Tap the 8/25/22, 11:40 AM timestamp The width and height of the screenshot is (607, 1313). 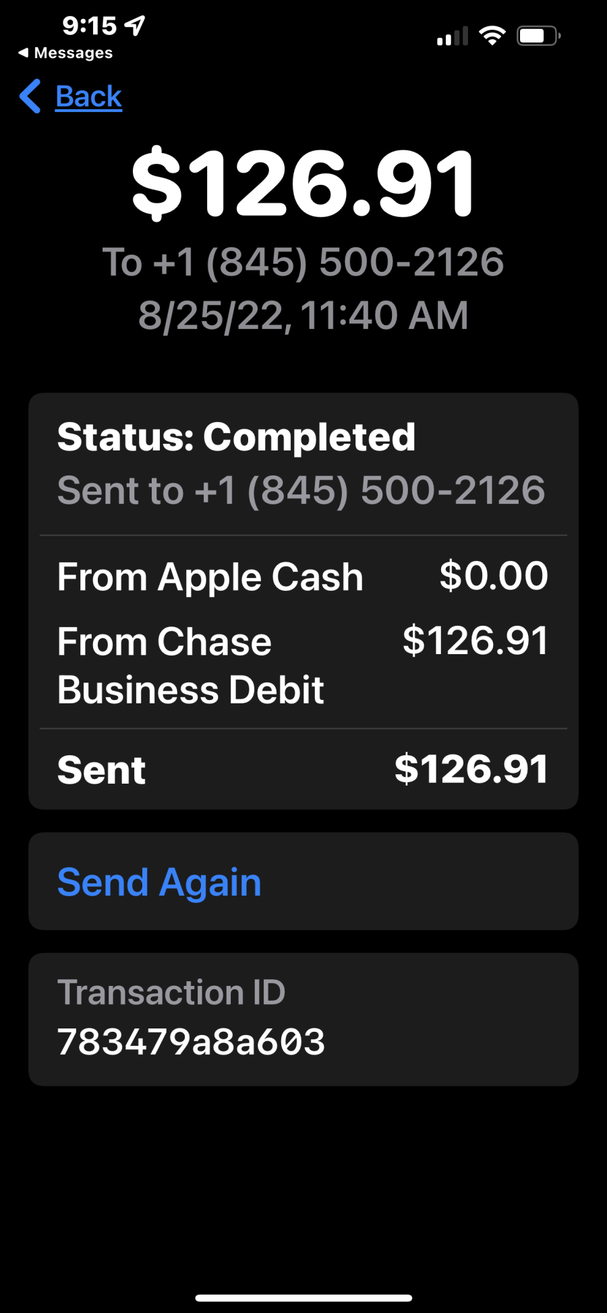(303, 316)
